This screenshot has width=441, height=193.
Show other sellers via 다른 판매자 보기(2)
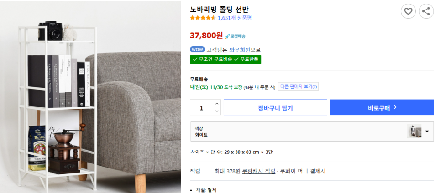[x=299, y=86]
